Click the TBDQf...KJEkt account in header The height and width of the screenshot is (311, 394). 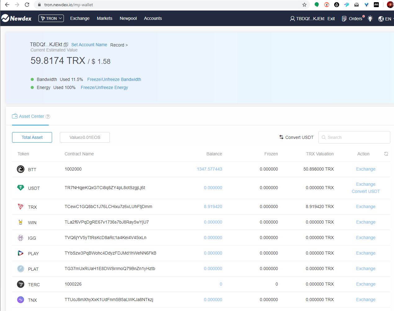pyautogui.click(x=307, y=19)
